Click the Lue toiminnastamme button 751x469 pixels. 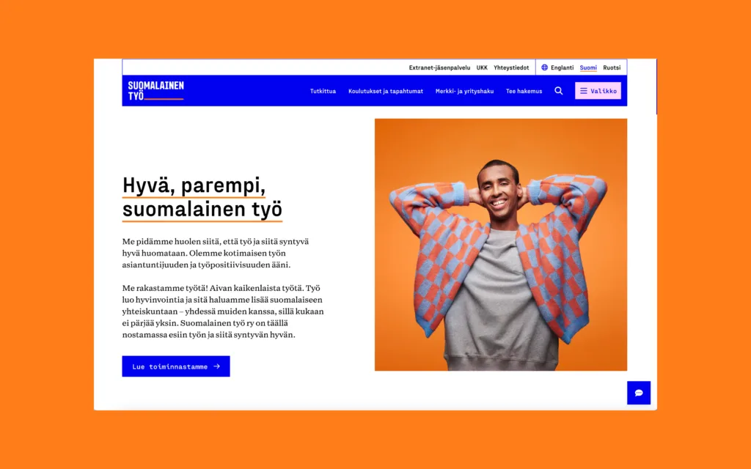coord(176,366)
